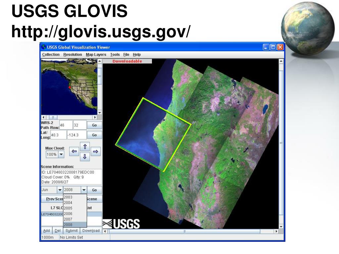This screenshot has width=339, height=254.
Task: Open the File menu
Action: tap(126, 55)
